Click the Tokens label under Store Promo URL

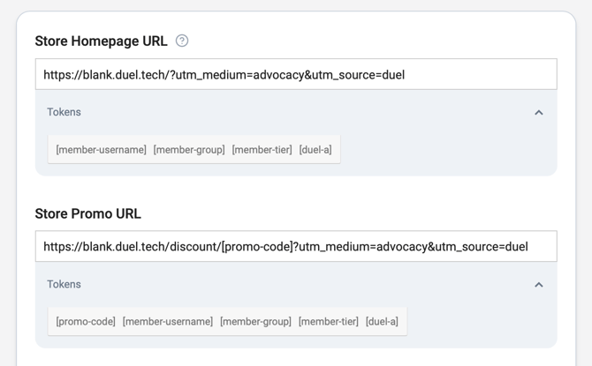pos(64,284)
